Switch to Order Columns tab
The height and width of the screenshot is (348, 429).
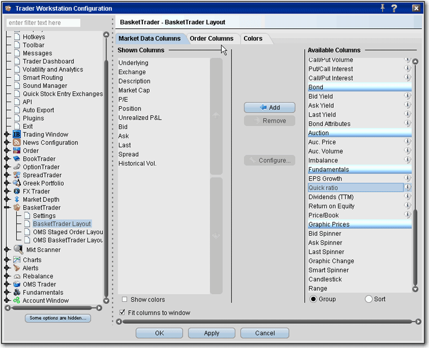212,38
